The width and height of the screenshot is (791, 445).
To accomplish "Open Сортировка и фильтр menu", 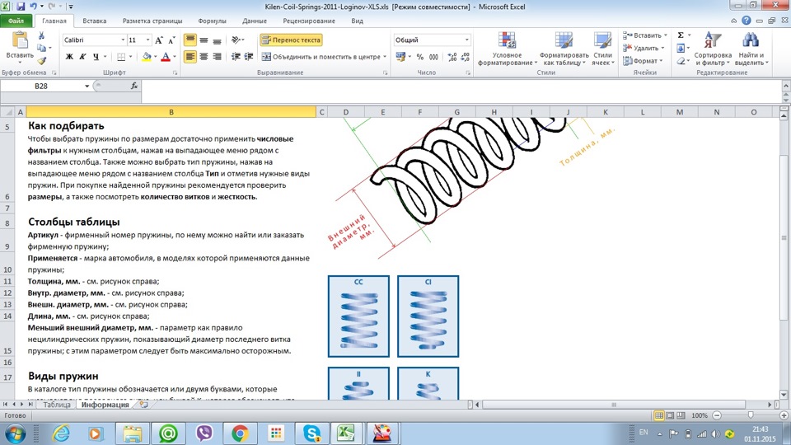I will coord(713,49).
